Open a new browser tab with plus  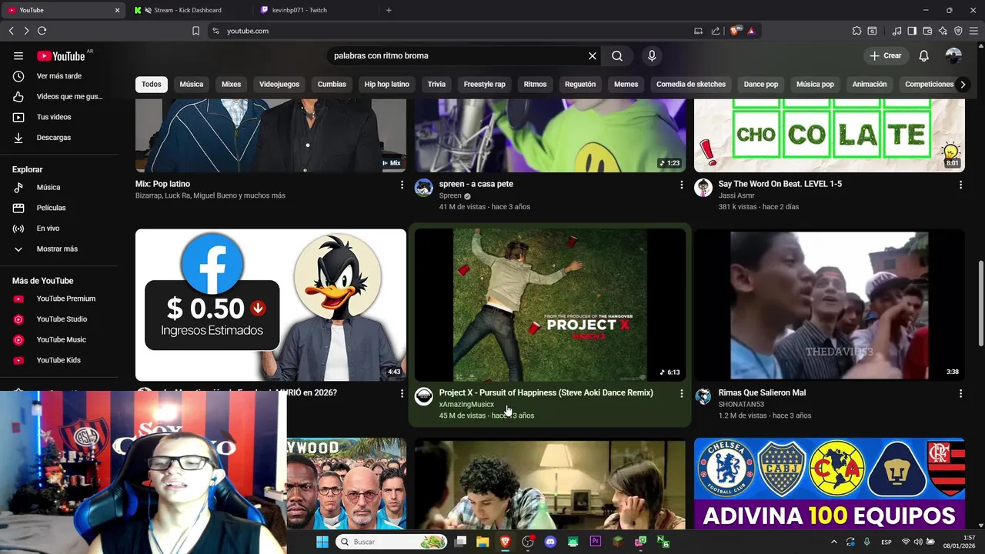coord(389,10)
